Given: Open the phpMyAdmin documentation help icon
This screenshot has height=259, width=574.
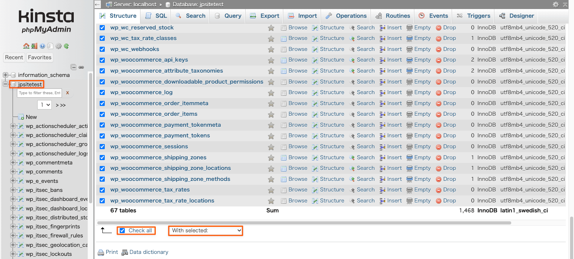Looking at the screenshot, I should (42, 46).
